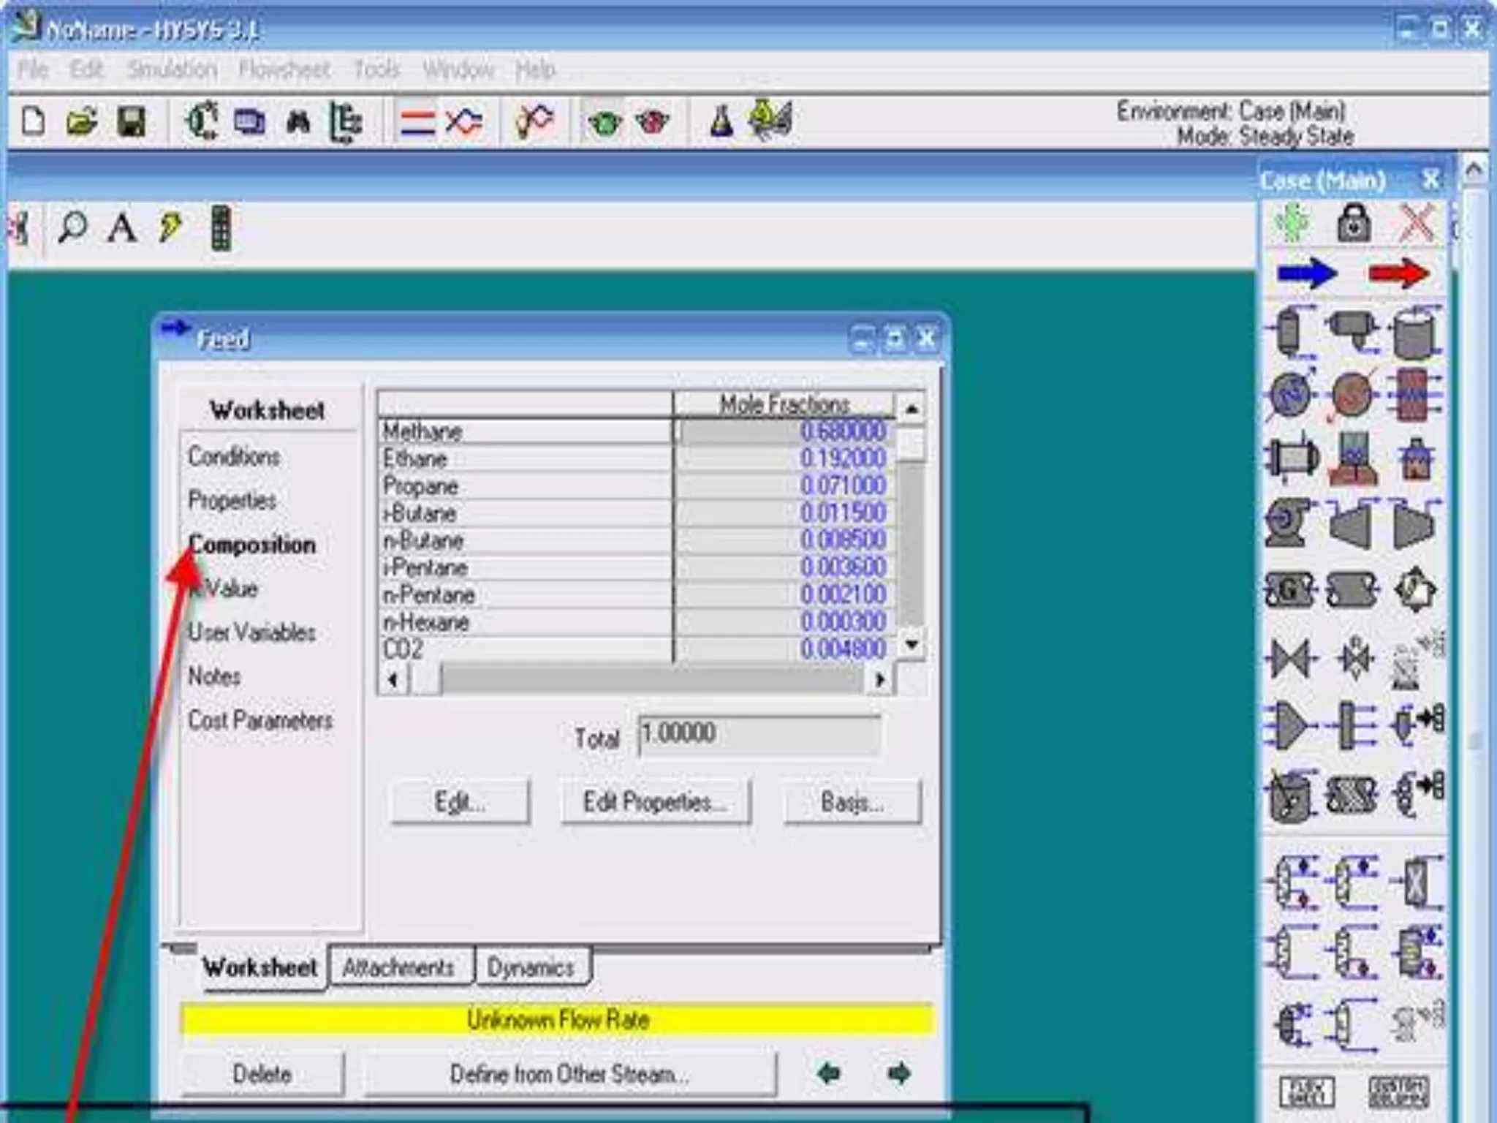The height and width of the screenshot is (1123, 1497).
Task: Open the saved case folder icon
Action: tap(82, 121)
